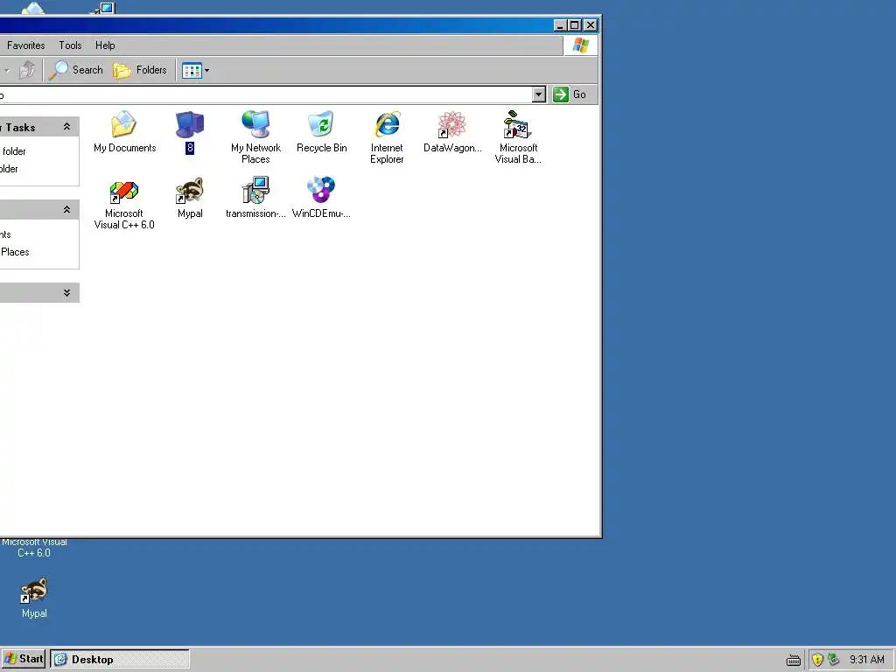Click inside the address bar field

266,94
